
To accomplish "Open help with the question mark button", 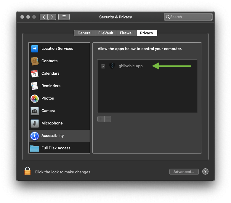I will (205, 172).
